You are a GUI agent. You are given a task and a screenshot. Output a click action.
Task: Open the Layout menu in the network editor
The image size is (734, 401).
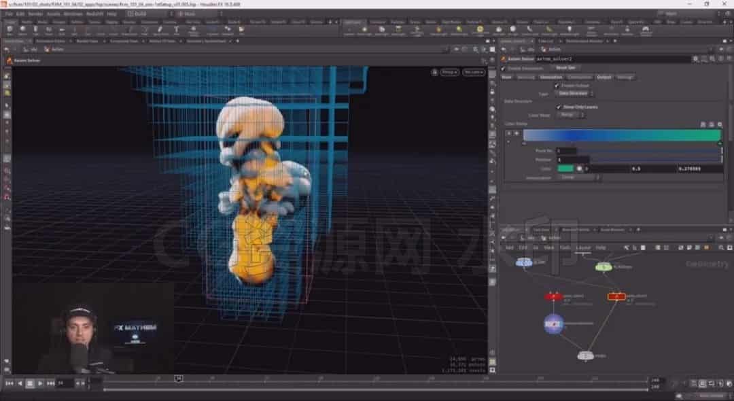coord(583,247)
